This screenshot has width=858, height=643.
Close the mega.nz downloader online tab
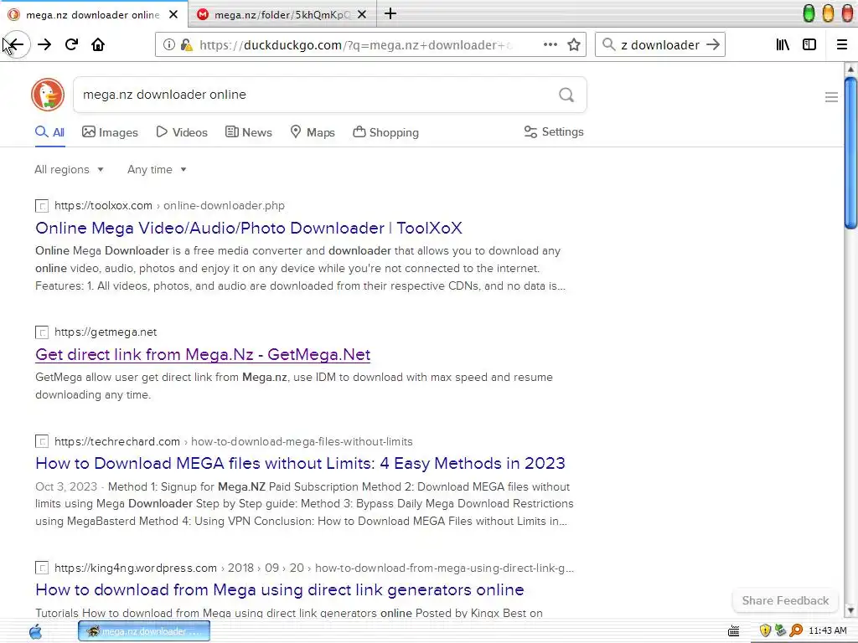(x=173, y=14)
